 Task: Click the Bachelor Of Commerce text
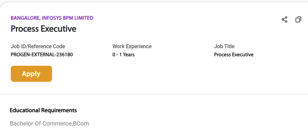pos(41,123)
